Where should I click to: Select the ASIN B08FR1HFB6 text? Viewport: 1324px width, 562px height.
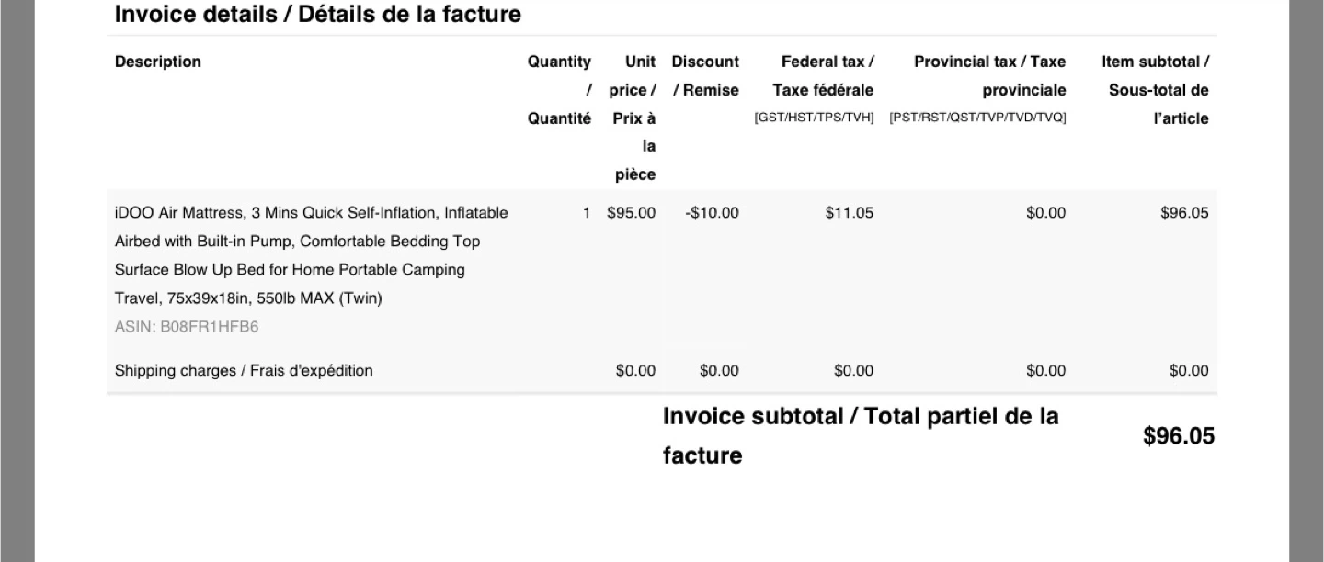pyautogui.click(x=187, y=327)
